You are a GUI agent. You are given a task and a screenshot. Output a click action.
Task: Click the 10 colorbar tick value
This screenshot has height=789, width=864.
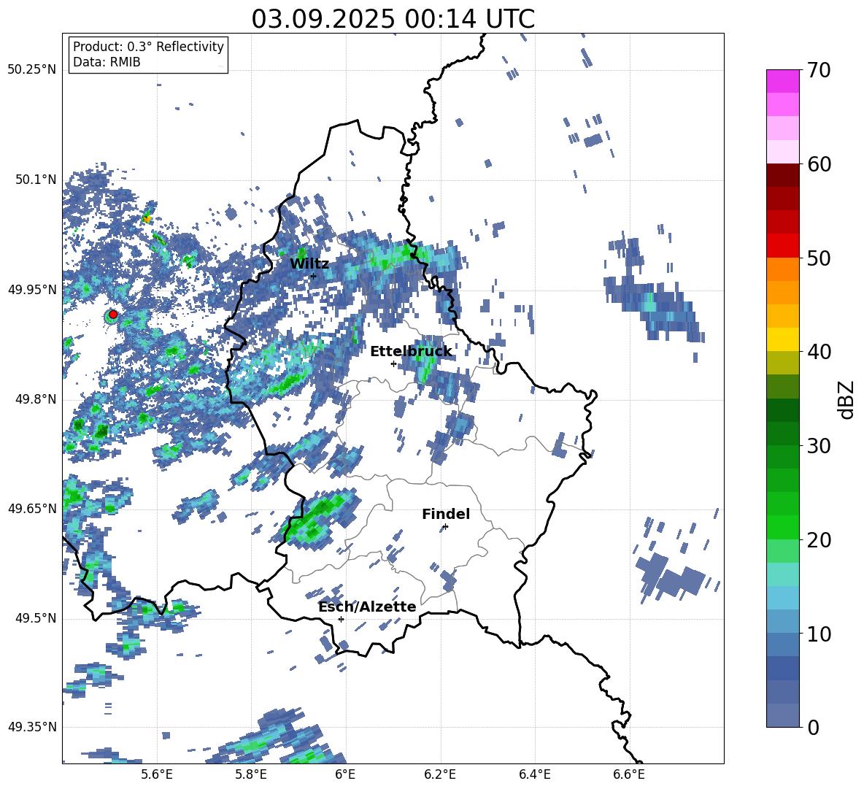pos(819,634)
